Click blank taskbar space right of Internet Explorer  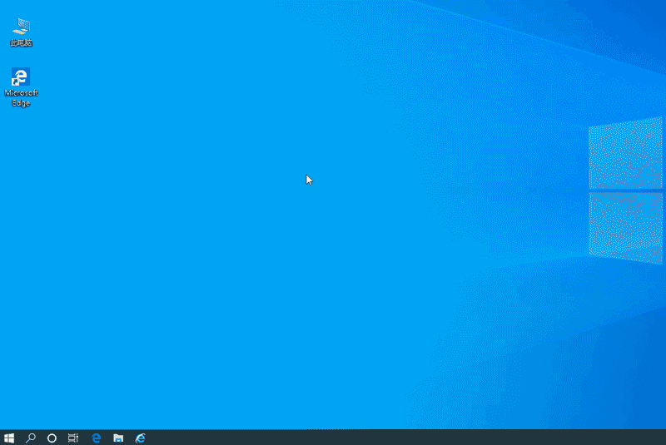tap(375, 438)
